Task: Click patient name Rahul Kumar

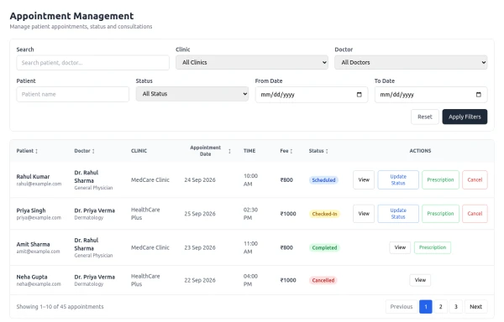Action: click(33, 177)
